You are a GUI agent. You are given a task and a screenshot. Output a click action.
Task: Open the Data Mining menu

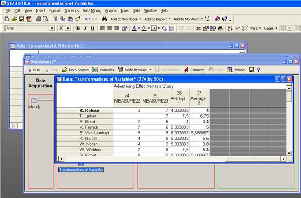click(x=92, y=11)
